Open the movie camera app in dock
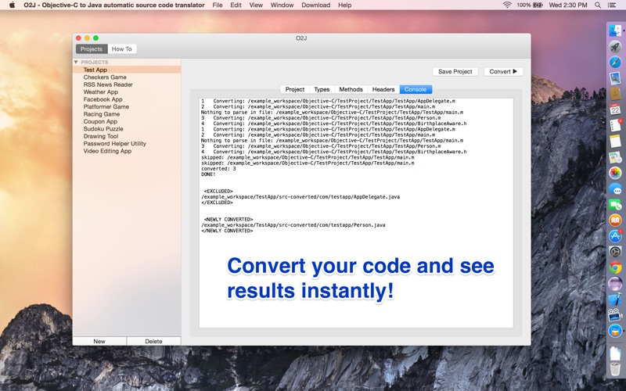 coord(615,315)
